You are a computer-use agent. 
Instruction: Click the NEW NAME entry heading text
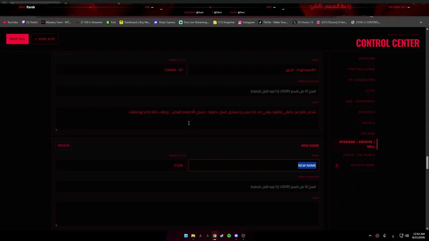point(310,146)
